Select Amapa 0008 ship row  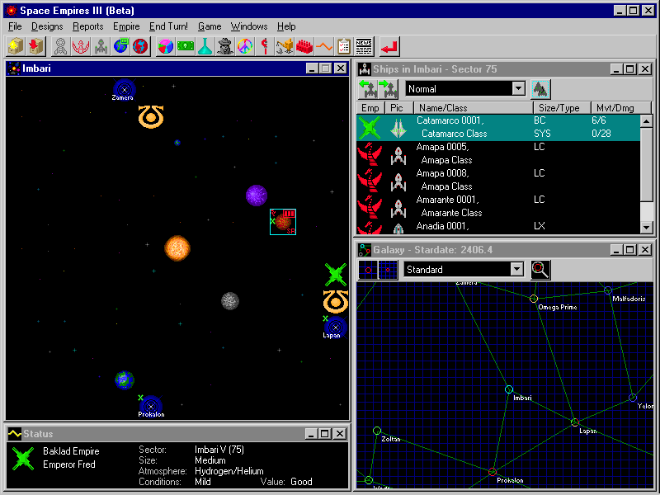pos(498,180)
